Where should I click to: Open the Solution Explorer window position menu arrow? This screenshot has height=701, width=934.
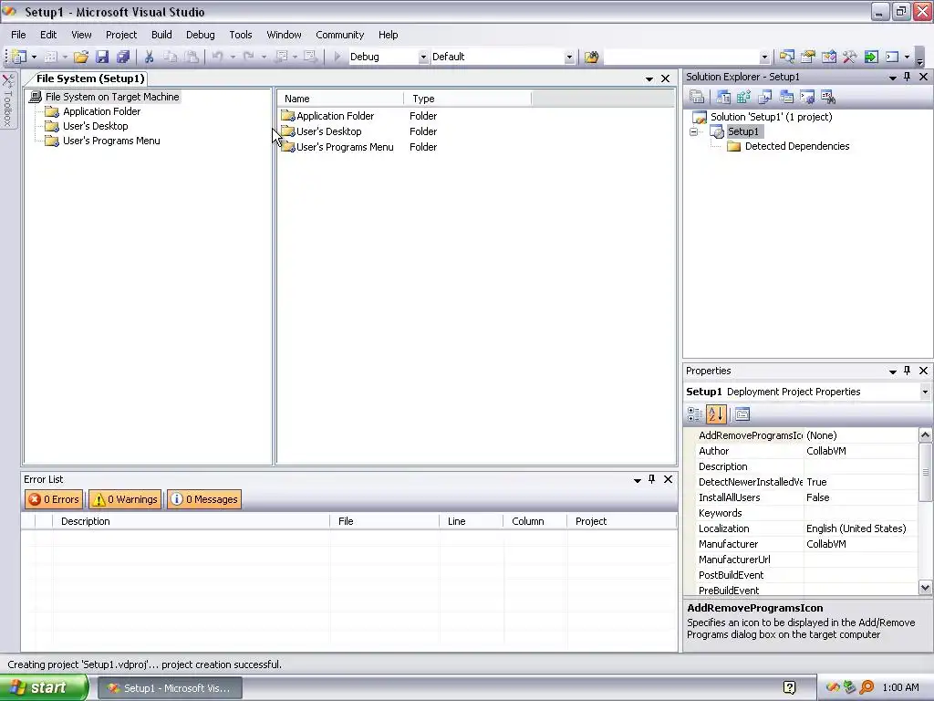(x=892, y=78)
